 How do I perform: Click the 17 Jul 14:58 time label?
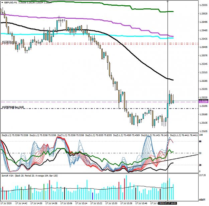click(51, 203)
